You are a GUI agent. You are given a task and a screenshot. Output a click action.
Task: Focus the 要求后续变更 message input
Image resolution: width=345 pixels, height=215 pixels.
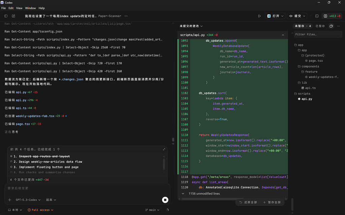coord(87,188)
